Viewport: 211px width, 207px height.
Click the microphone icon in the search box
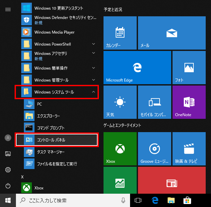click(123, 200)
